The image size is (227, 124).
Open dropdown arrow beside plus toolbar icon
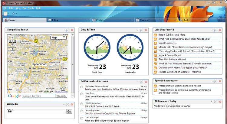(x=17, y=14)
